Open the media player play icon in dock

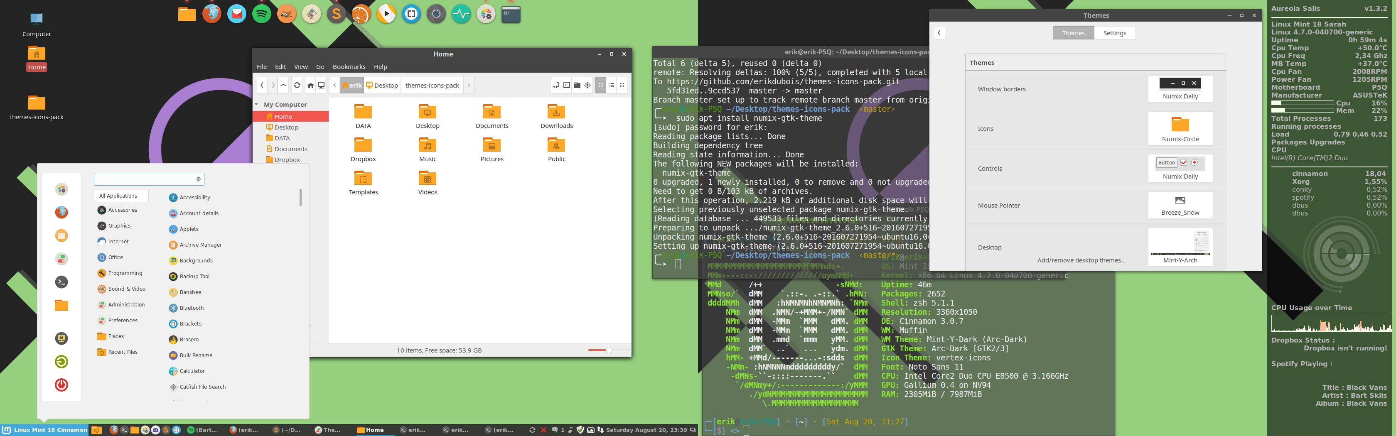[386, 14]
